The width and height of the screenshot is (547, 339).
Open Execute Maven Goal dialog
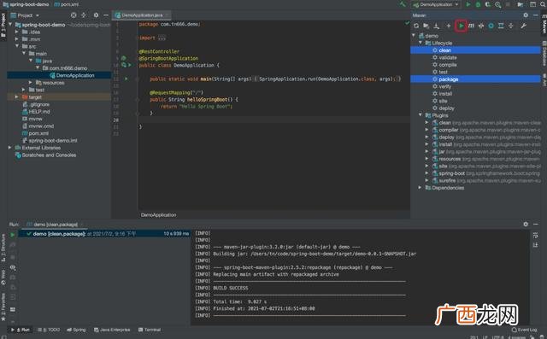[x=471, y=26]
